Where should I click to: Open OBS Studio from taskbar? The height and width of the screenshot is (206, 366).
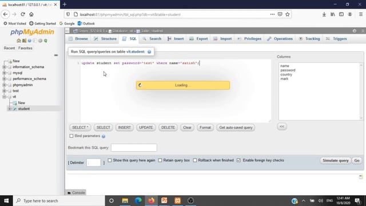pos(190,201)
